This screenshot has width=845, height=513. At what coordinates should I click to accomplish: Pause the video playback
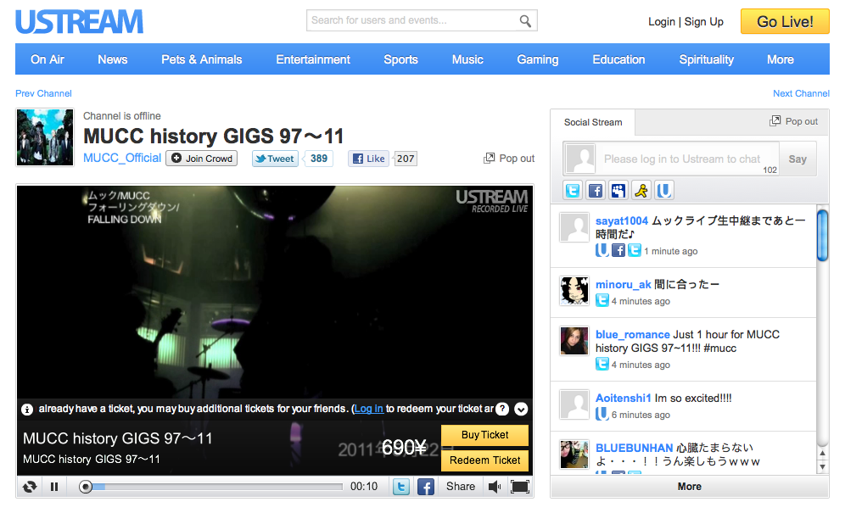[x=54, y=487]
